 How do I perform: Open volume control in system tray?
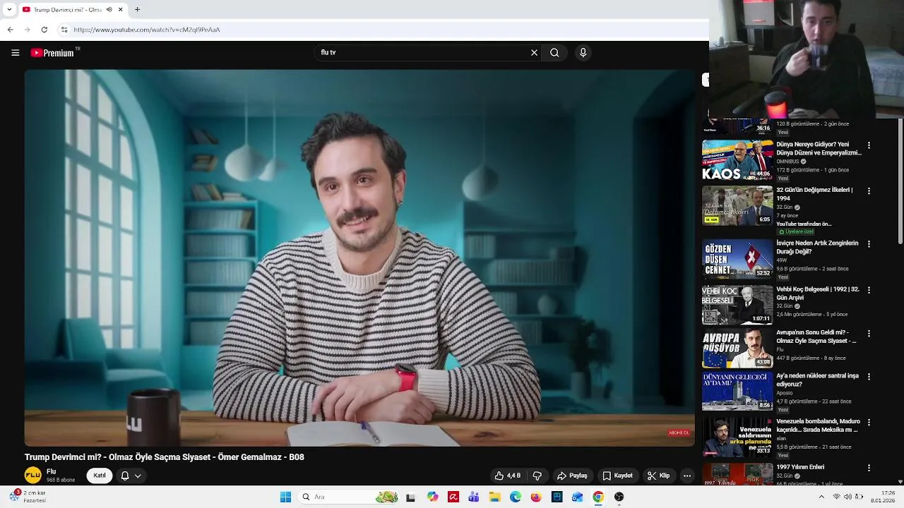pos(847,497)
